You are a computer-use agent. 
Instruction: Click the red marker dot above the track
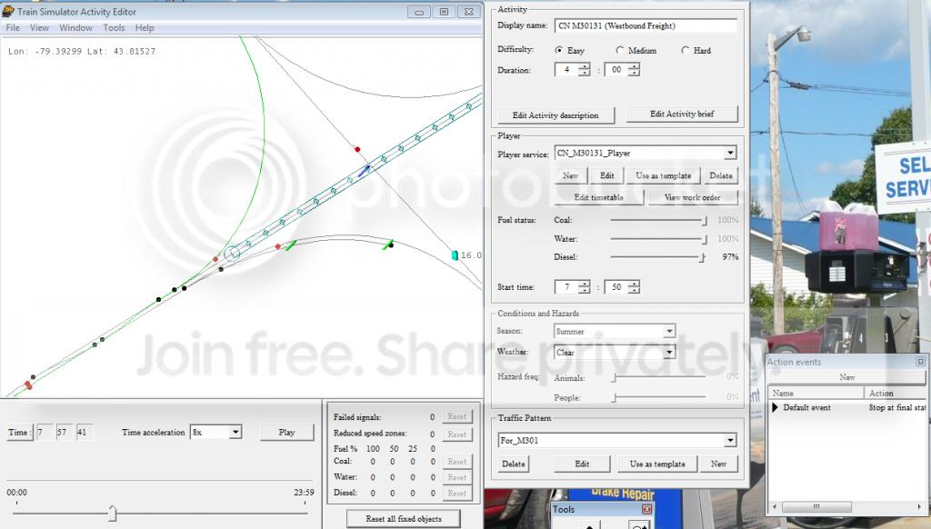click(357, 149)
